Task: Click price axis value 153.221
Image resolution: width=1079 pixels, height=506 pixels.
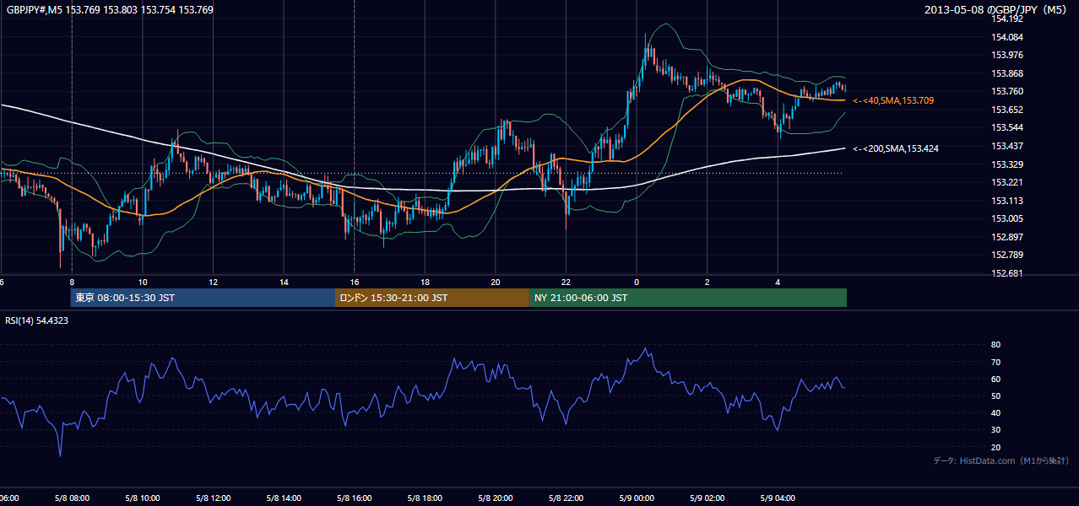Action: [1009, 182]
